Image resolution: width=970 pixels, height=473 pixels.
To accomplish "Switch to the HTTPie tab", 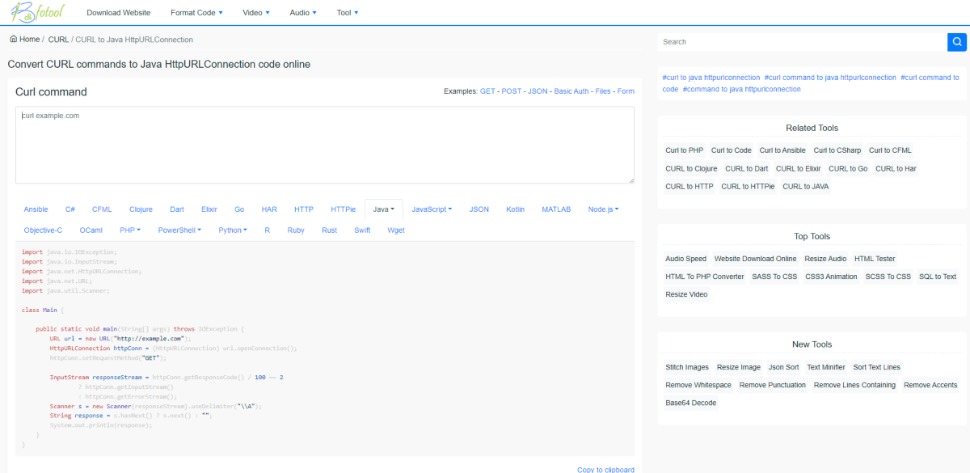I will (343, 209).
